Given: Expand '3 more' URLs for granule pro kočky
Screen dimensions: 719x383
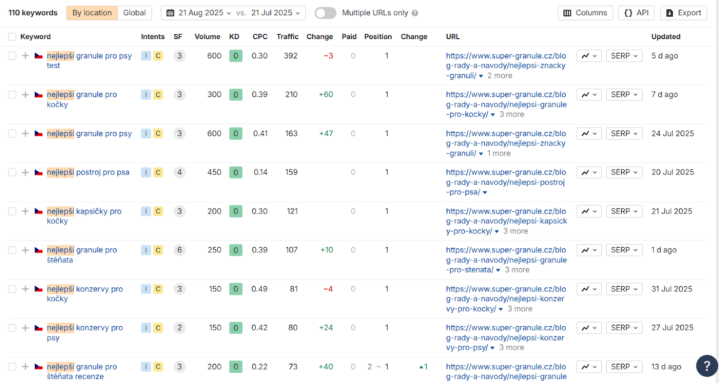Looking at the screenshot, I should (x=507, y=114).
